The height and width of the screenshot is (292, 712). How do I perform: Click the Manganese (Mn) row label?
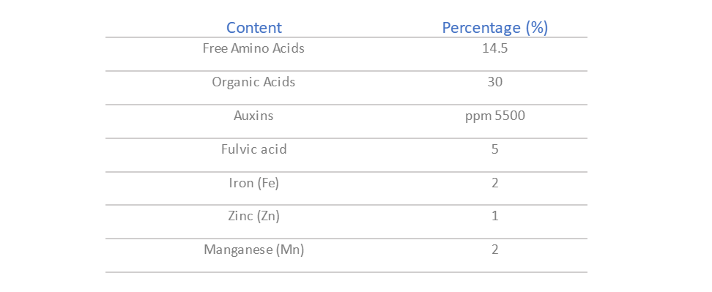(x=253, y=250)
